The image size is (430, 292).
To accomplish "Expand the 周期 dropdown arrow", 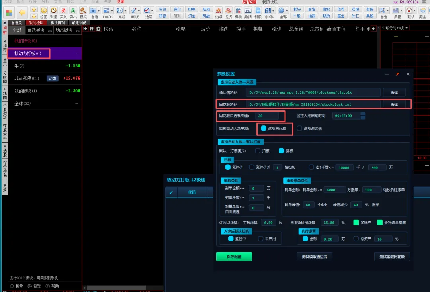I will coord(125,11).
